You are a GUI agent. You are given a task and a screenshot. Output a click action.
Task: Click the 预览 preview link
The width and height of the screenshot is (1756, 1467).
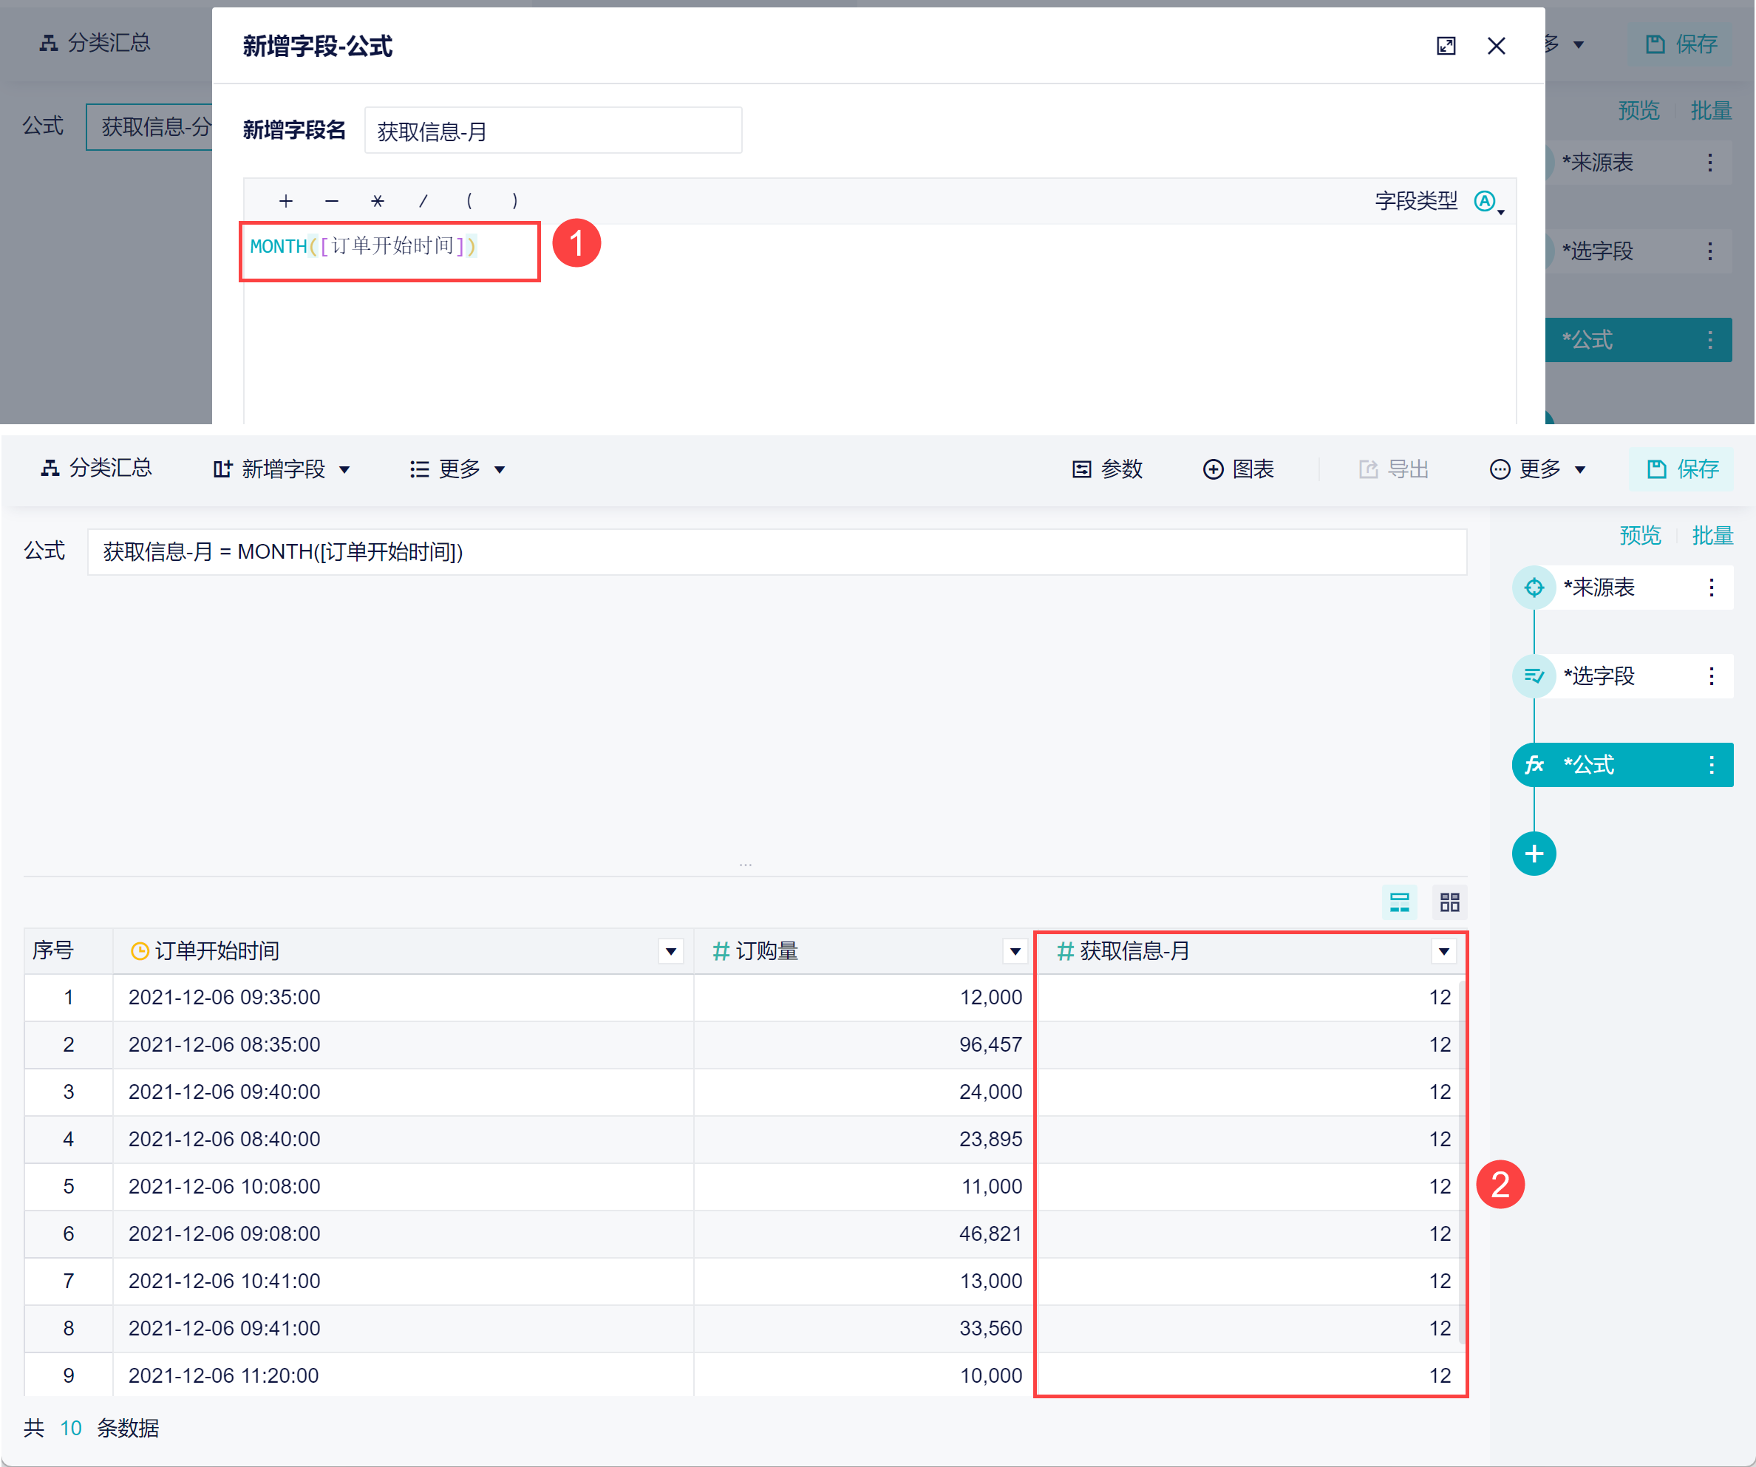tap(1639, 535)
